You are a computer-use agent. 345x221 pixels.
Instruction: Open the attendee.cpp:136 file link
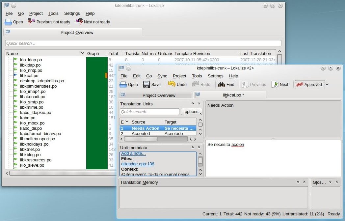click(x=138, y=164)
